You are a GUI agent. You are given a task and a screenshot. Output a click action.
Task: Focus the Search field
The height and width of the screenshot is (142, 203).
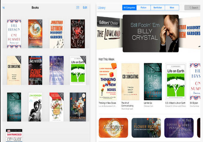tap(193, 8)
